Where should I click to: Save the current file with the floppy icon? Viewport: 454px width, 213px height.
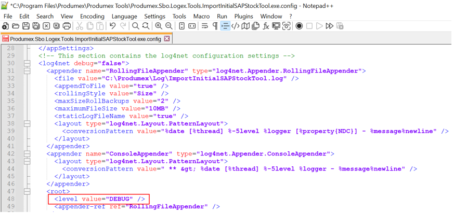click(x=26, y=26)
